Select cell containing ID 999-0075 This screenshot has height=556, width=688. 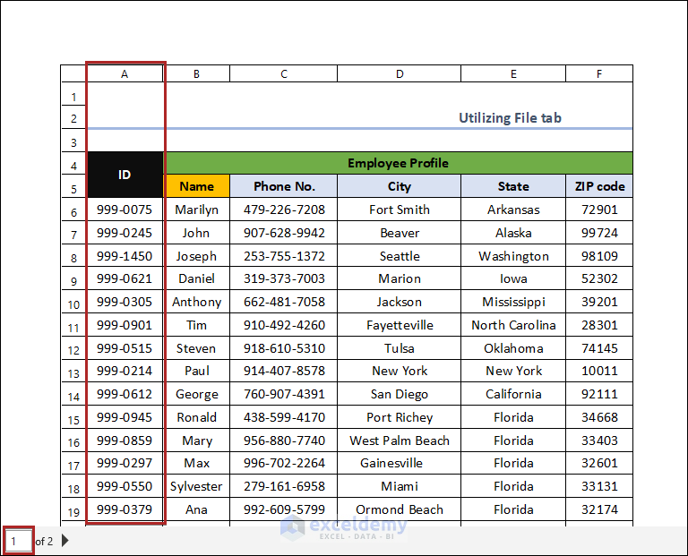[125, 210]
